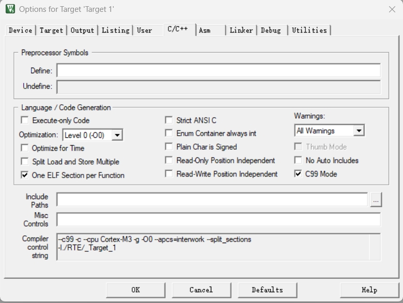
Task: Open the Output tab
Action: pyautogui.click(x=82, y=30)
